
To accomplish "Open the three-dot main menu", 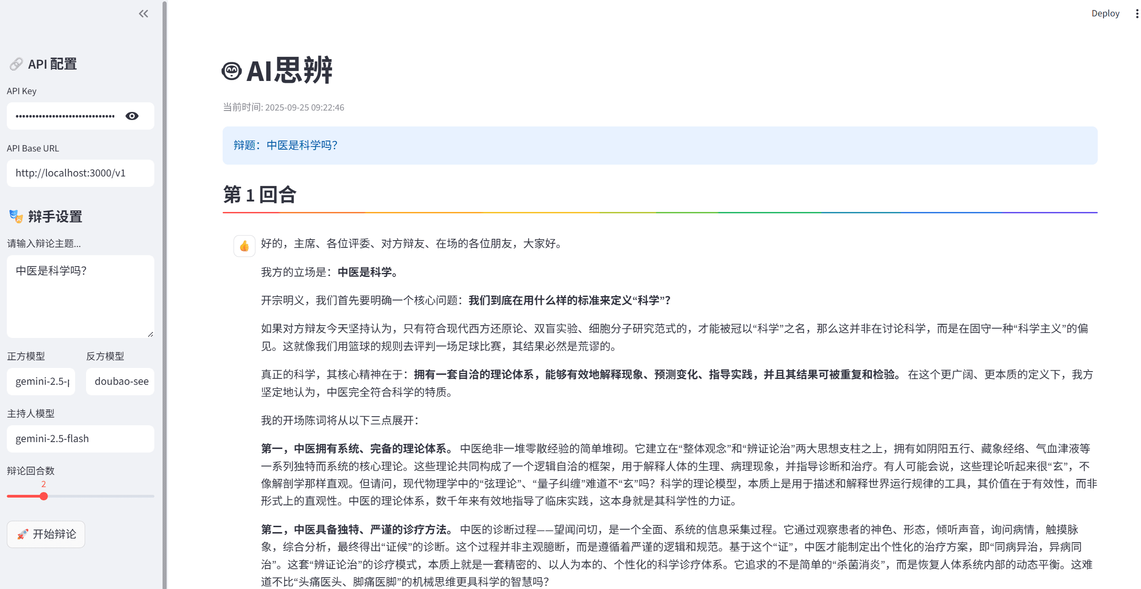I will (x=1136, y=14).
